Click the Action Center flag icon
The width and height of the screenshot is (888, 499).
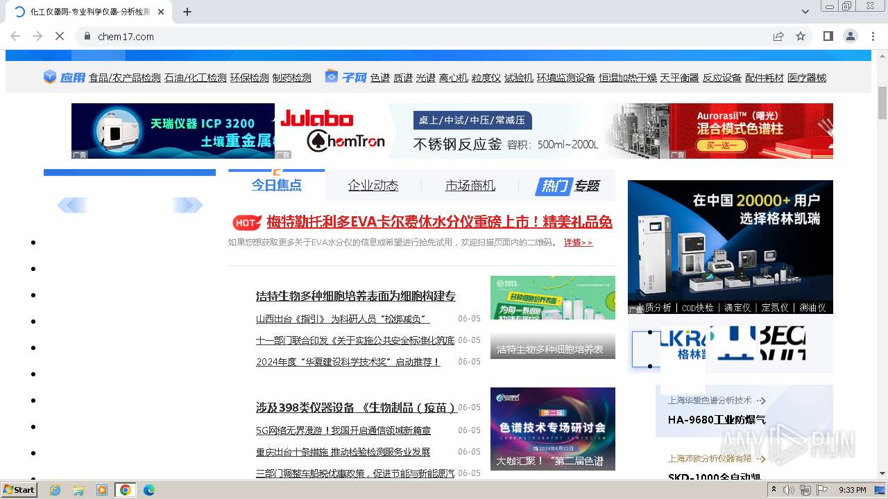(x=822, y=490)
